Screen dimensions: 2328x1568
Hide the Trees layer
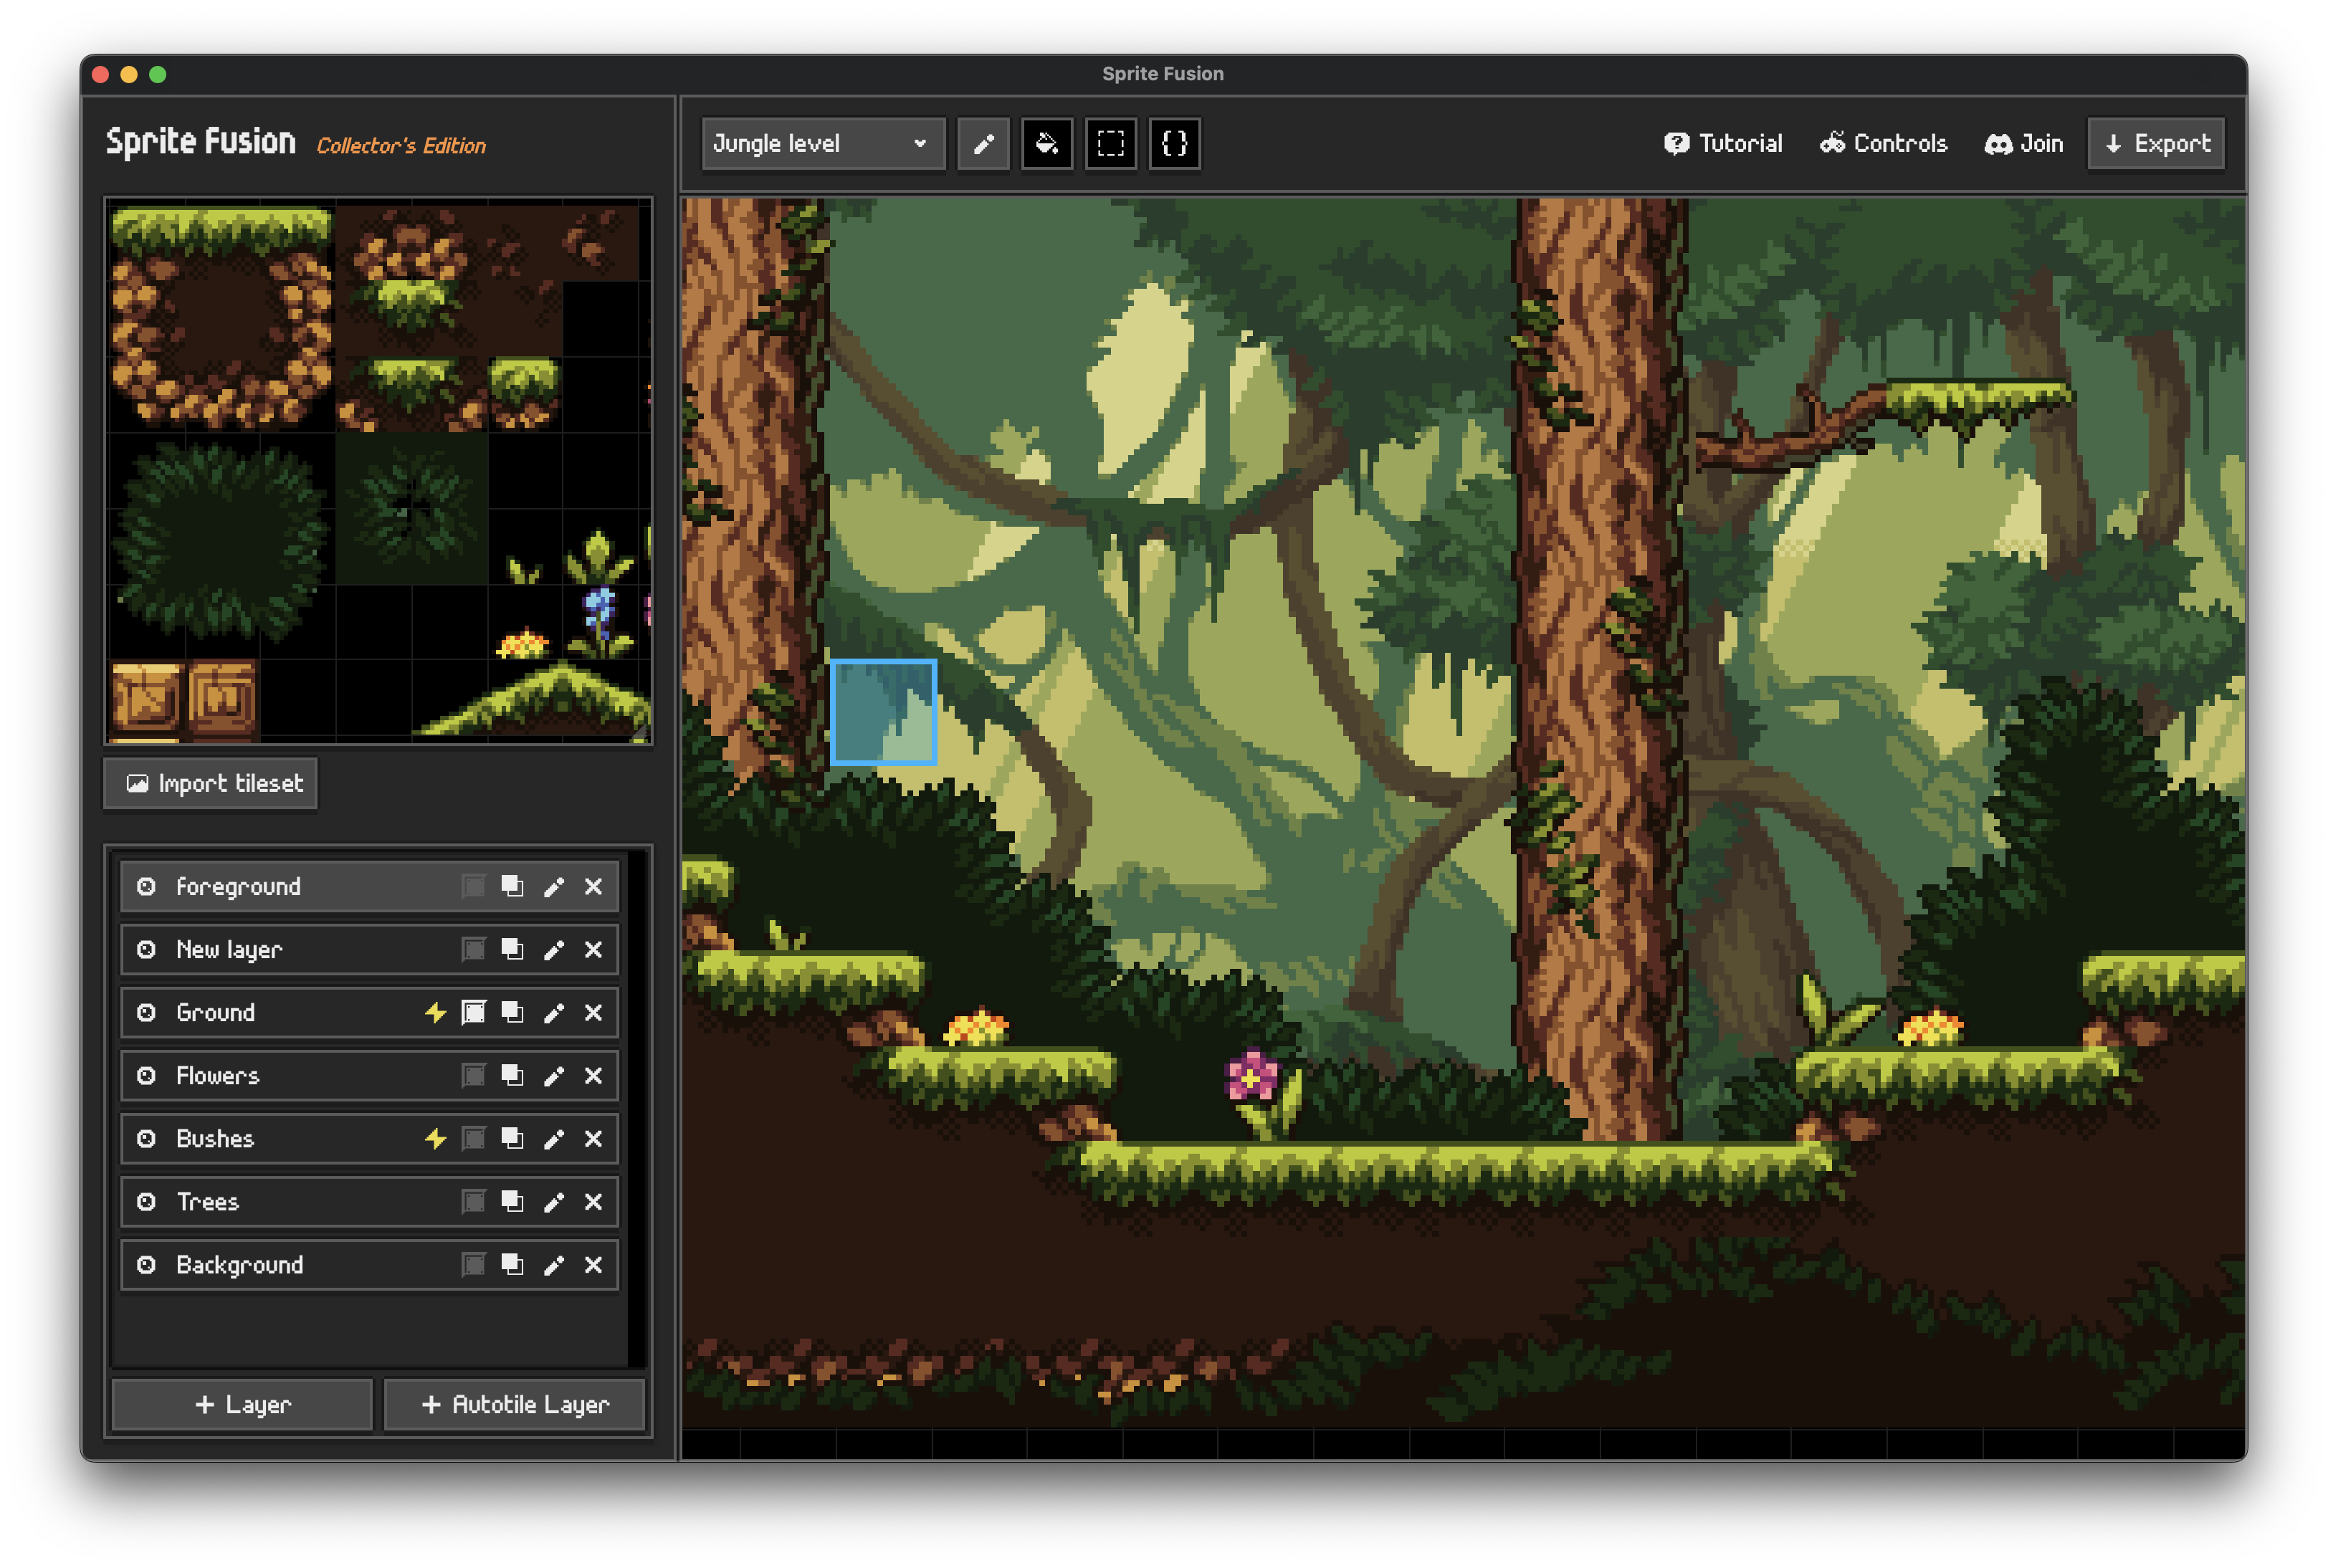tap(146, 1202)
